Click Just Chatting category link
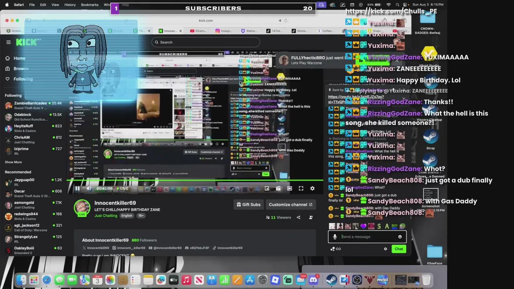This screenshot has height=289, width=514. 106,216
